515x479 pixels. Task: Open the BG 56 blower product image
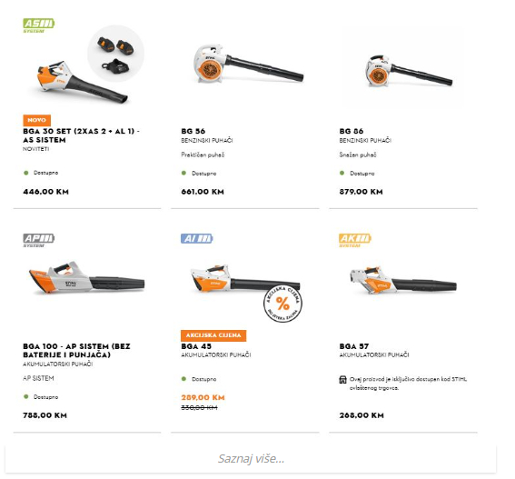pos(248,64)
